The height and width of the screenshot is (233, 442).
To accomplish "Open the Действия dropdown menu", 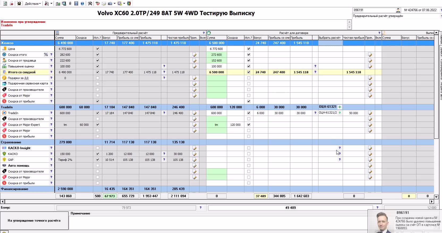I will 33,3.
